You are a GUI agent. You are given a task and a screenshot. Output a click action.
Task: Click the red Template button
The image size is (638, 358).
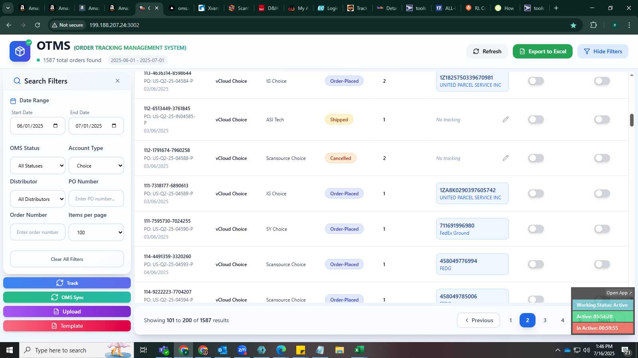[67, 326]
